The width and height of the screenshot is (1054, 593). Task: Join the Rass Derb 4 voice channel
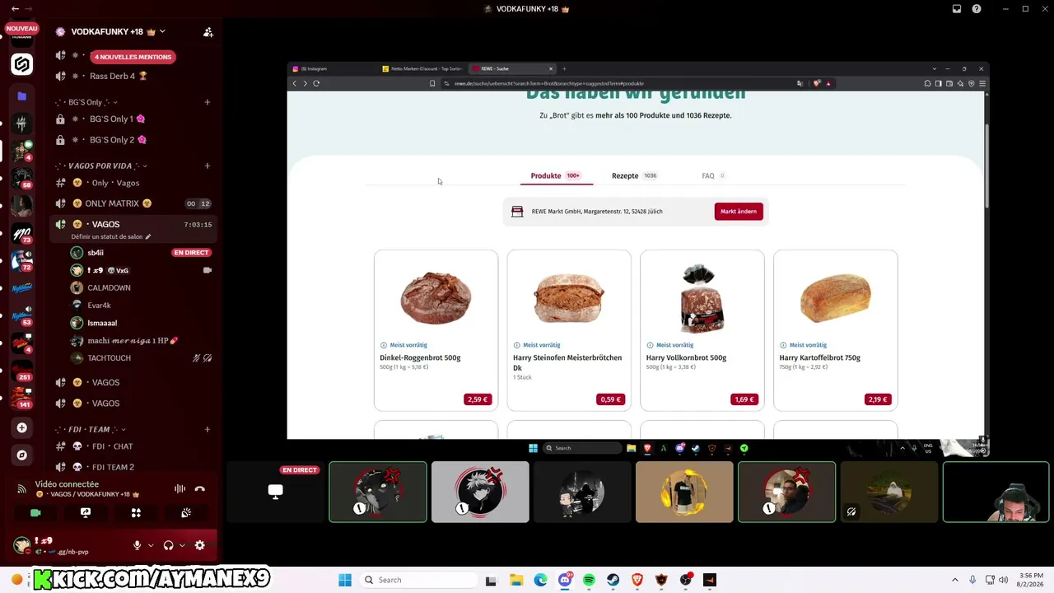[133, 77]
